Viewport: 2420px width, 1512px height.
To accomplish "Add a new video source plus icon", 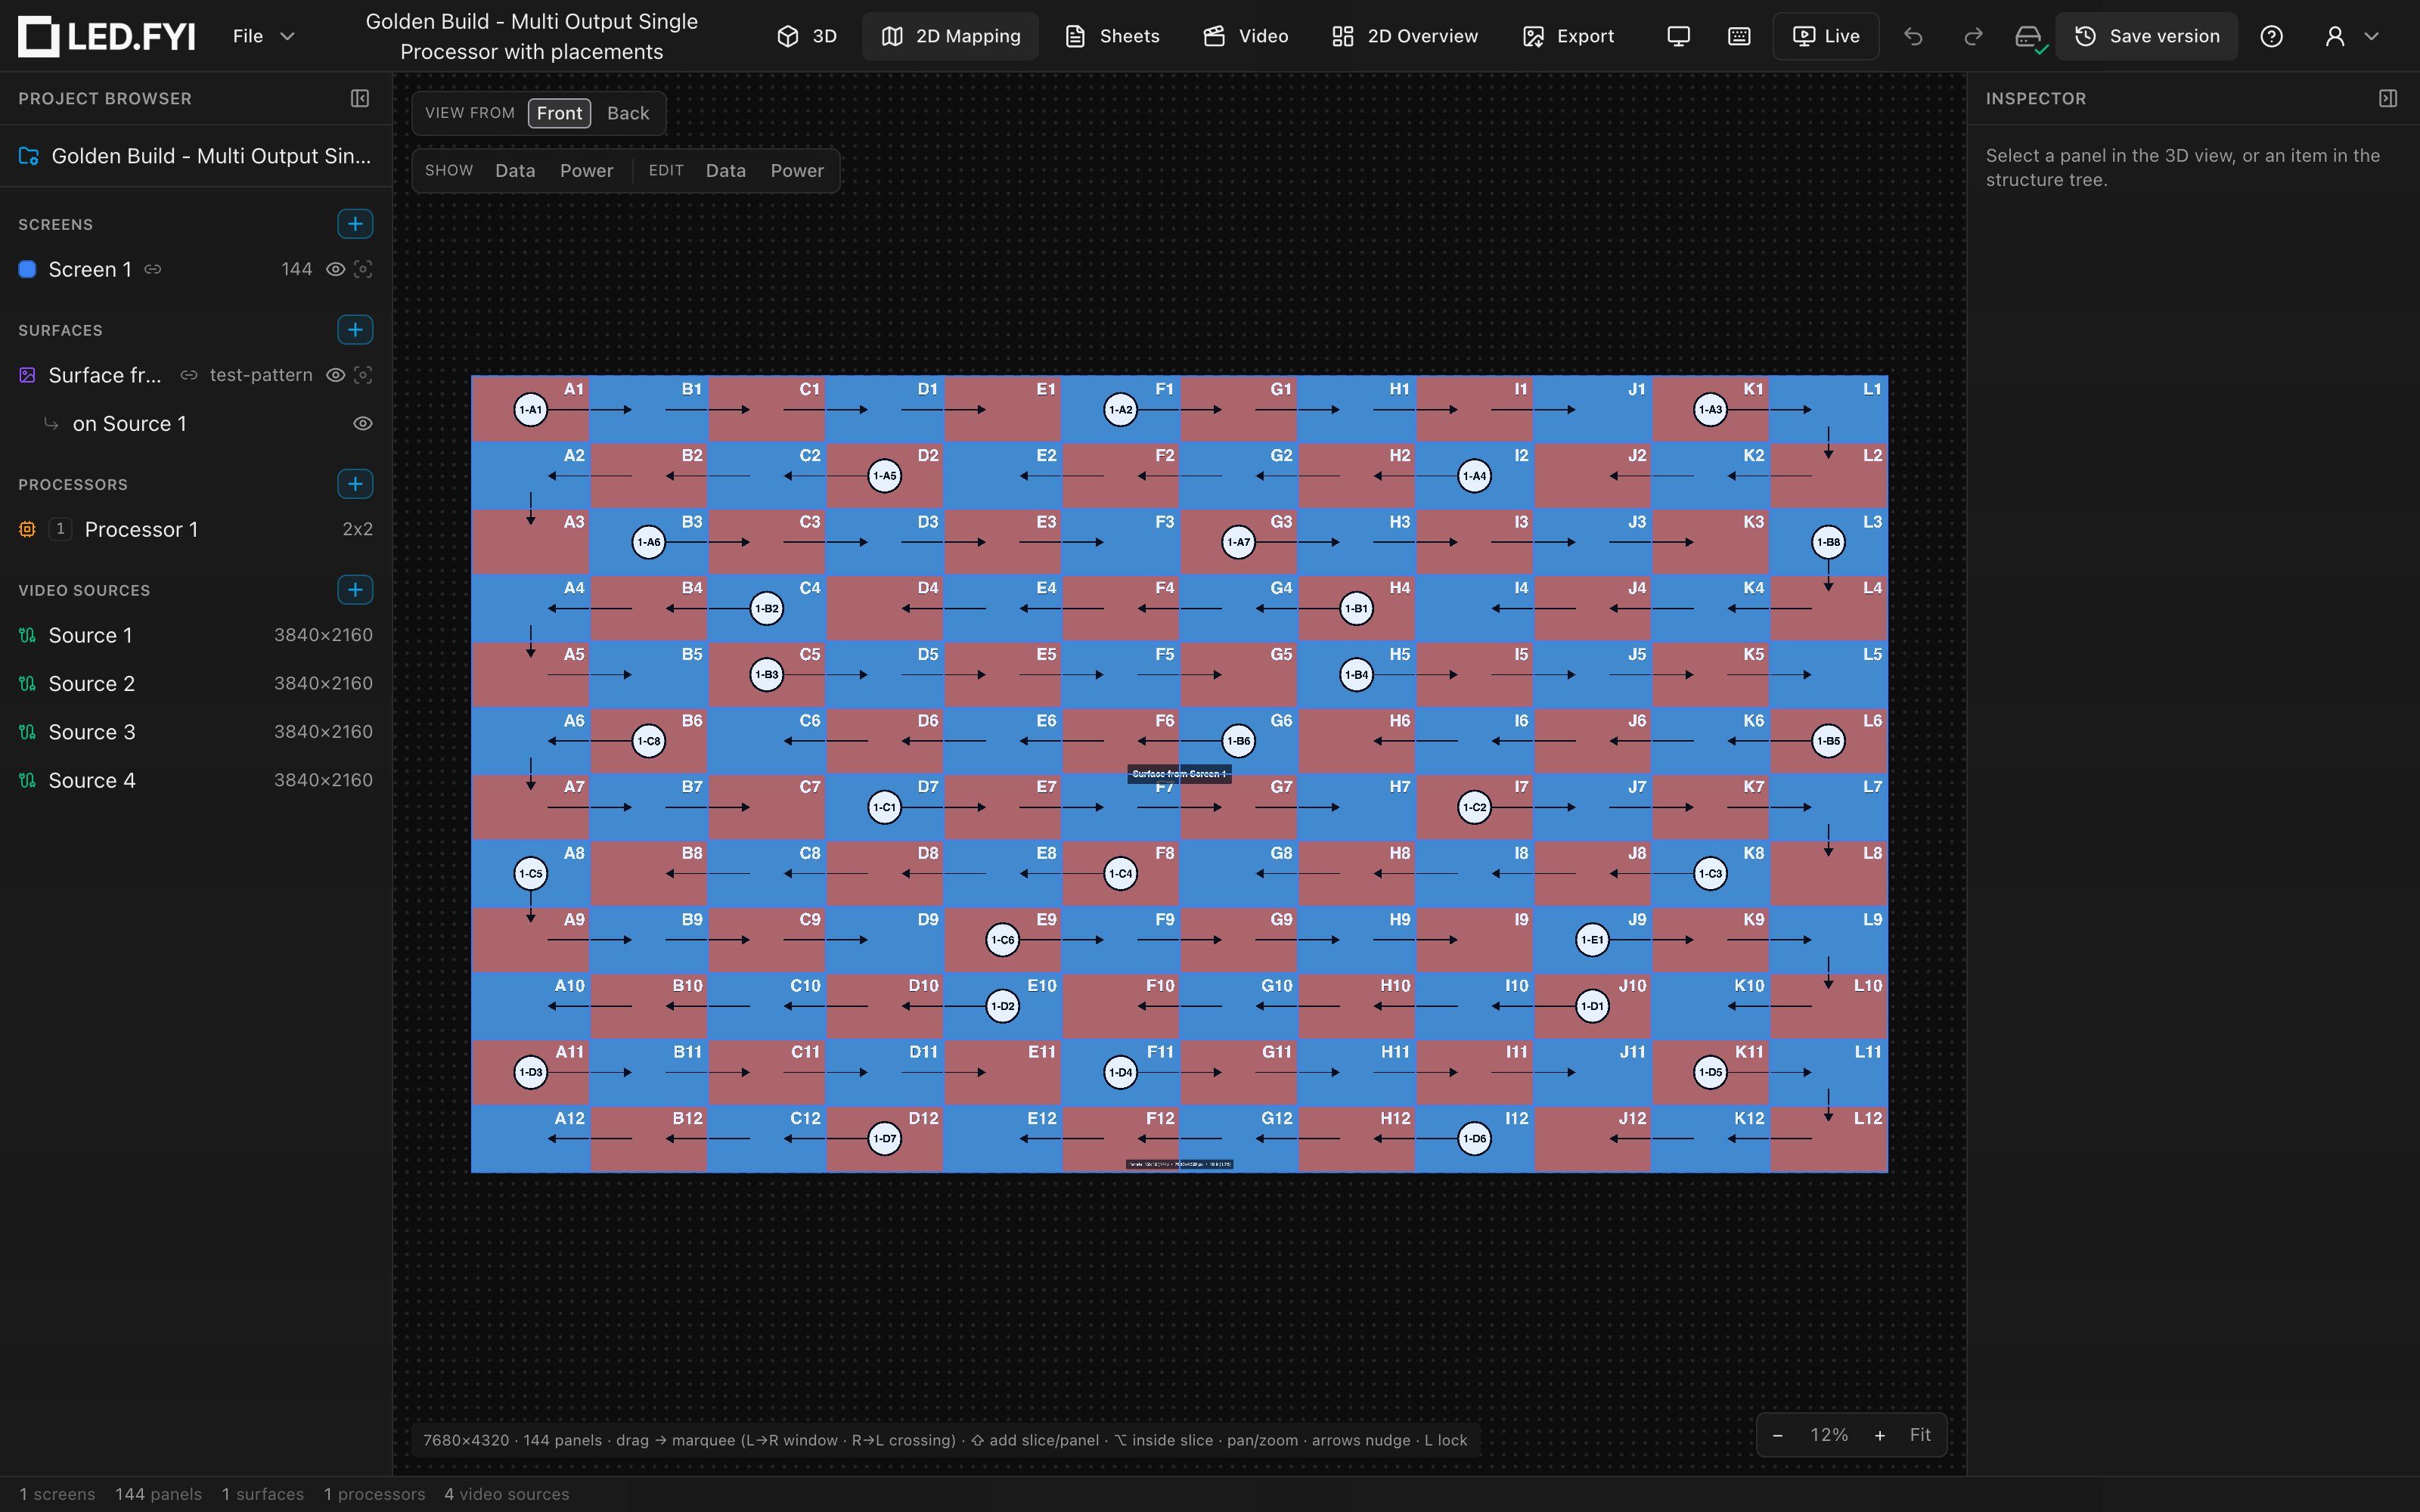I will tap(355, 590).
